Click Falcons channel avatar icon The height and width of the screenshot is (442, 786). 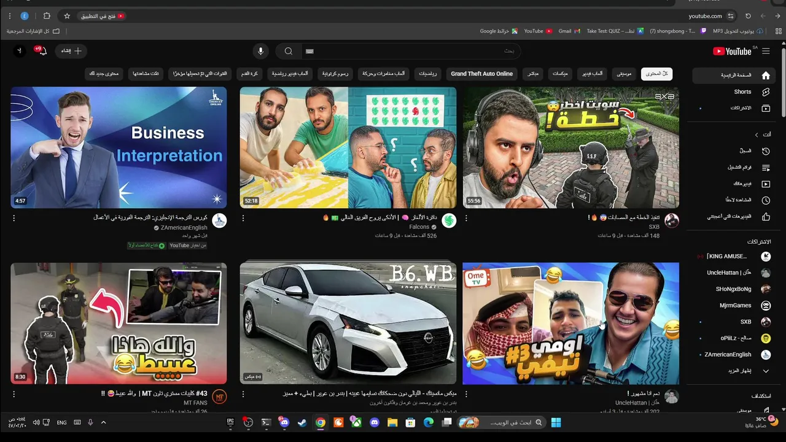tap(449, 221)
